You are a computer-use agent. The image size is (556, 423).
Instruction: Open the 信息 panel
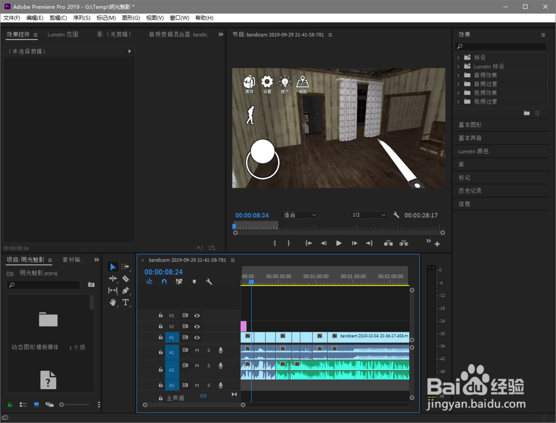click(464, 204)
